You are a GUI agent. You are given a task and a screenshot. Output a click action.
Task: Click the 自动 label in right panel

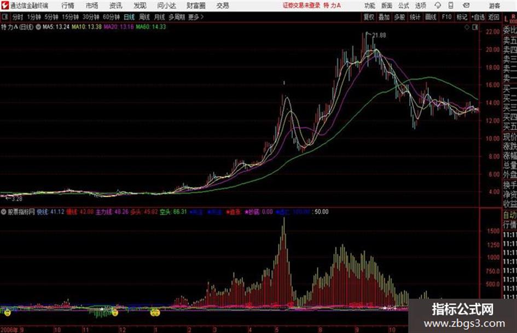point(510,215)
